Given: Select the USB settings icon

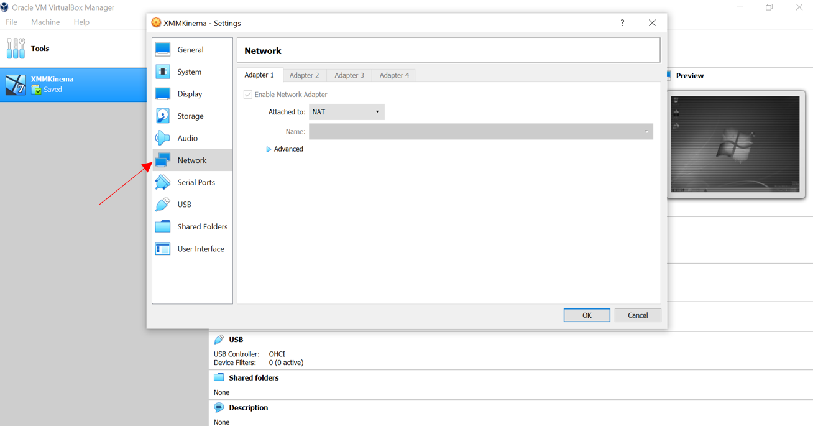Looking at the screenshot, I should 163,204.
